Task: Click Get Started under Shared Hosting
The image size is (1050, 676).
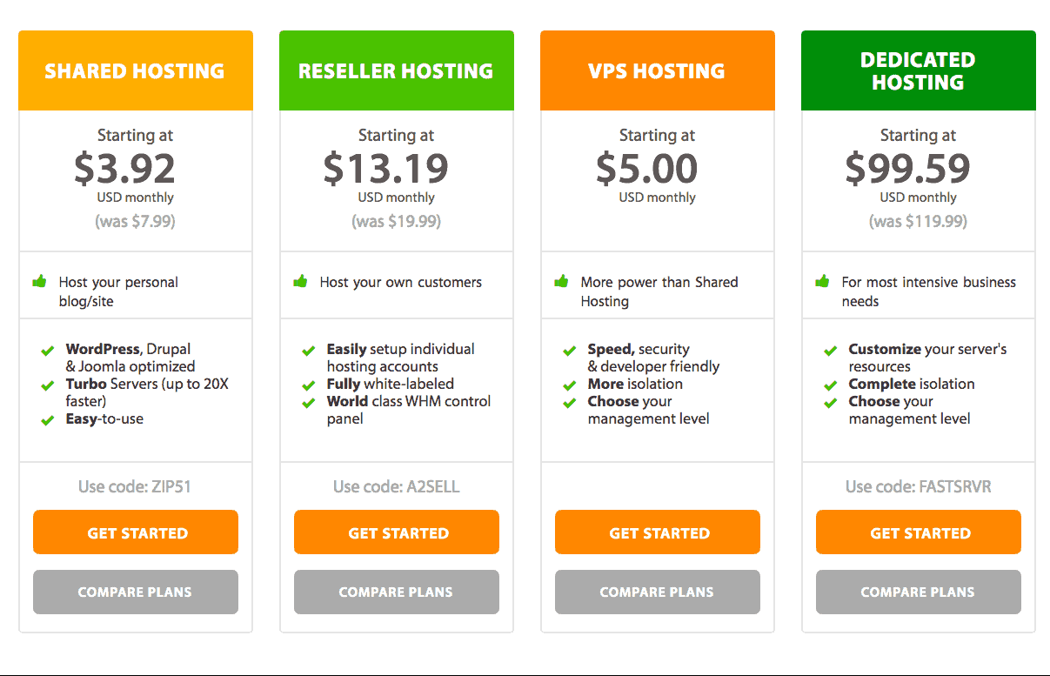Action: (x=136, y=532)
